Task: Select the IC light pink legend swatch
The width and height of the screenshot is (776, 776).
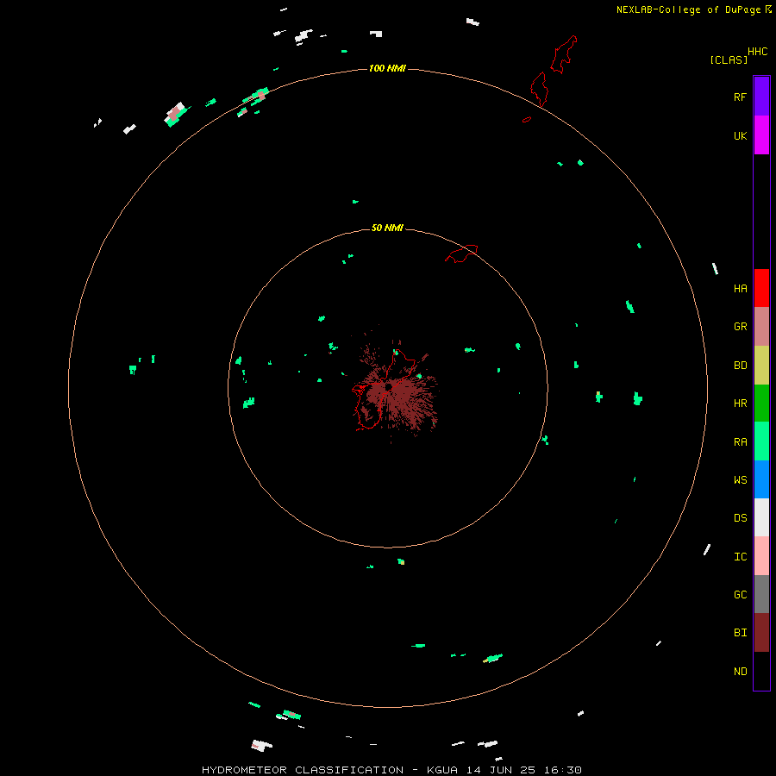Action: (761, 556)
